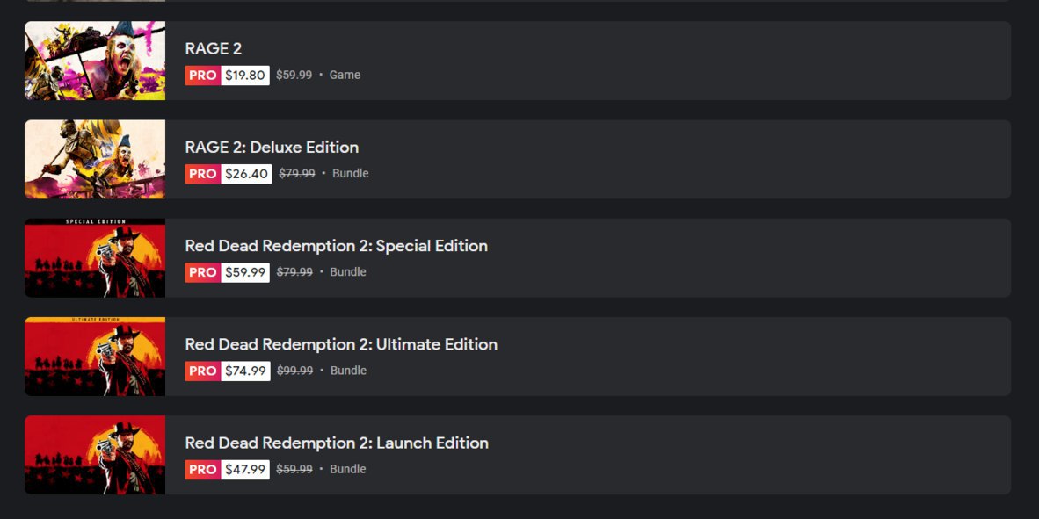Click the Game type label under RAGE 2

[x=345, y=76]
